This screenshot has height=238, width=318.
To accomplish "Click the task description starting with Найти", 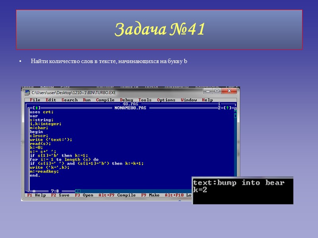I will pyautogui.click(x=109, y=61).
